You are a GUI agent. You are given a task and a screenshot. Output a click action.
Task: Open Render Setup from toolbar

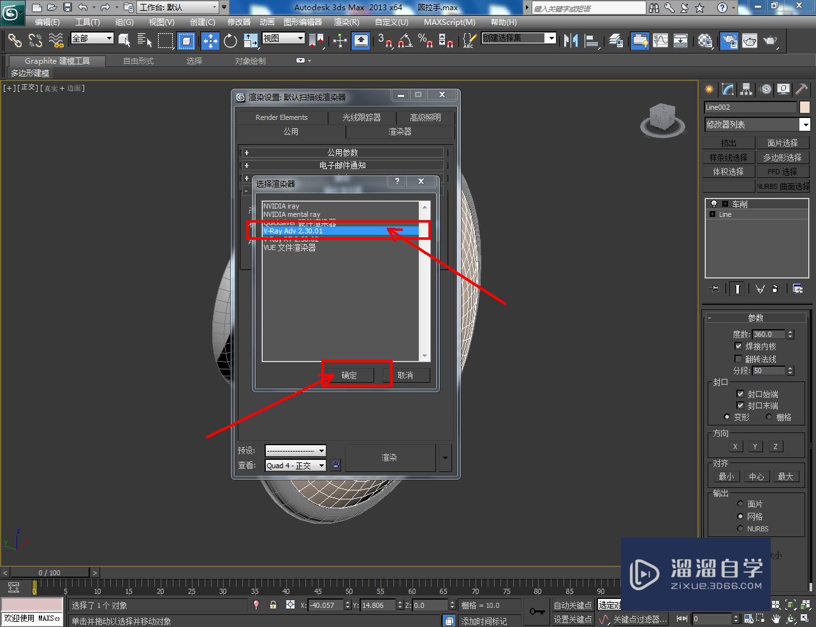pyautogui.click(x=729, y=41)
